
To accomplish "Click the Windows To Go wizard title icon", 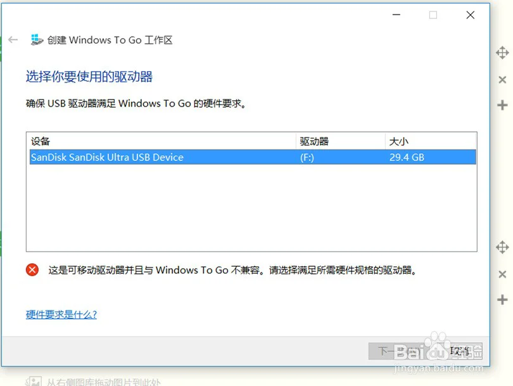I will coord(37,40).
